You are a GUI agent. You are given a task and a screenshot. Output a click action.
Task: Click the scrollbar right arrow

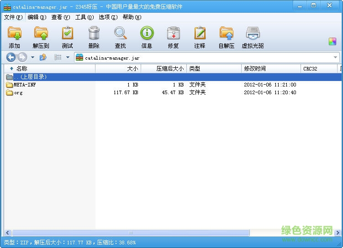tap(338, 233)
